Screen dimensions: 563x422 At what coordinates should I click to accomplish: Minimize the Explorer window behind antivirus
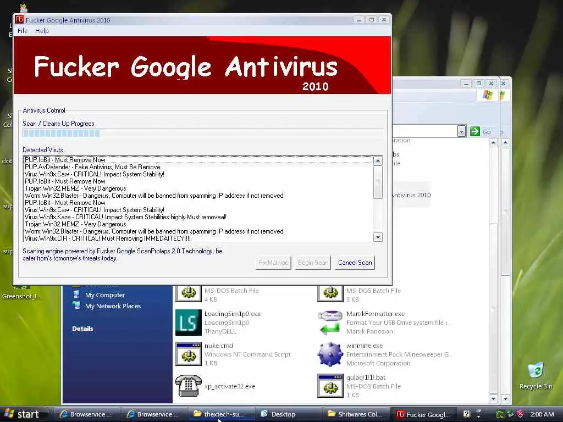point(466,84)
